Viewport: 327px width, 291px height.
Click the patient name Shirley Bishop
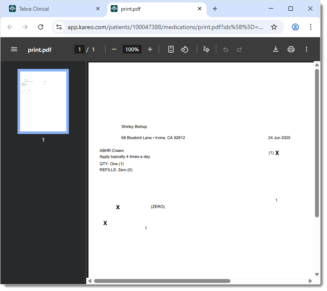[135, 128]
